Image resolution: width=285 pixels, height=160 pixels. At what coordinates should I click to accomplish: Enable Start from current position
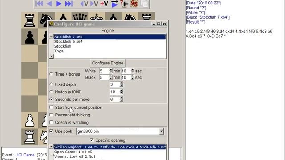pyautogui.click(x=51, y=108)
